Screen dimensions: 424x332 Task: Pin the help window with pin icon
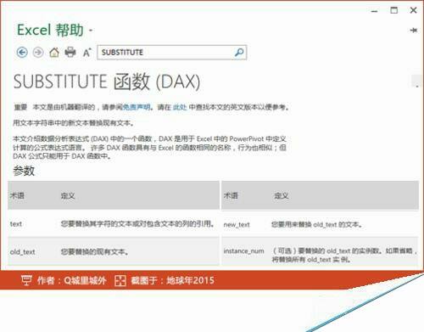click(x=414, y=30)
